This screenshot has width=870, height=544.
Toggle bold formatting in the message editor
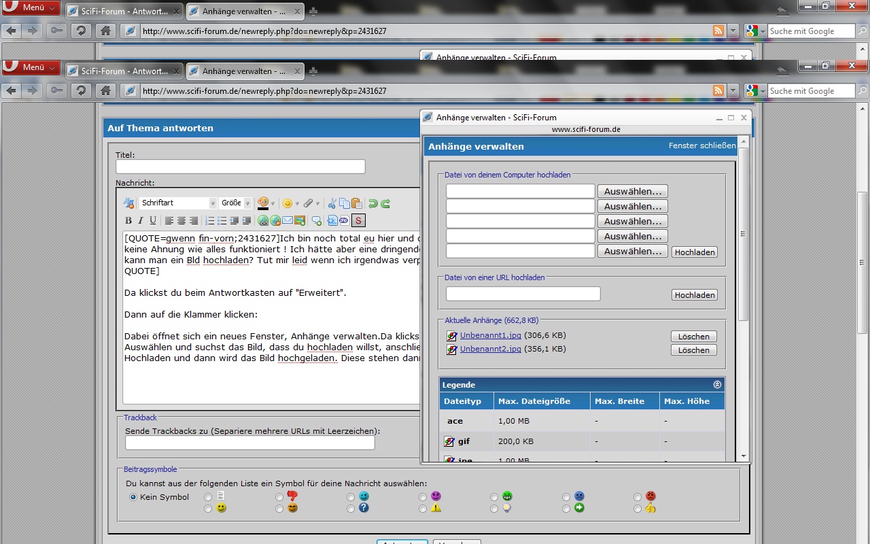tap(128, 220)
